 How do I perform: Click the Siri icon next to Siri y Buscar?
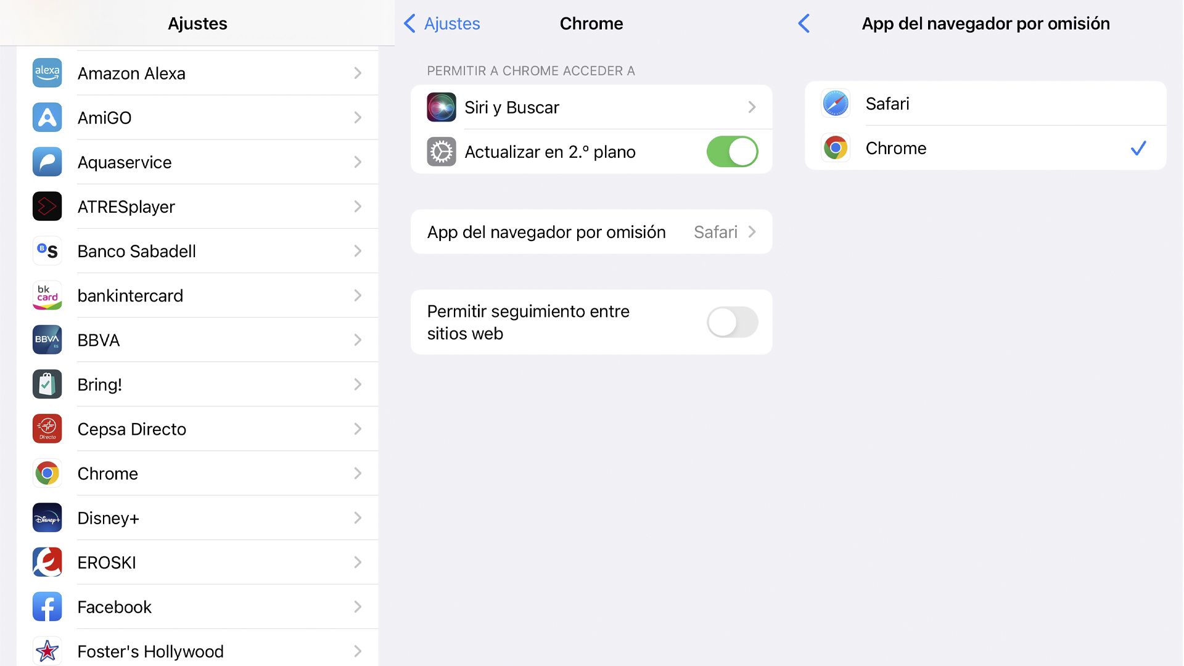(x=441, y=107)
